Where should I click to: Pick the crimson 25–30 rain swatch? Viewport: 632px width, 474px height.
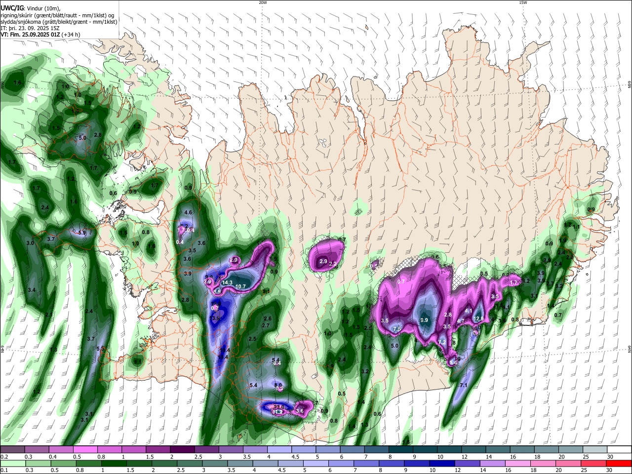tap(593, 463)
